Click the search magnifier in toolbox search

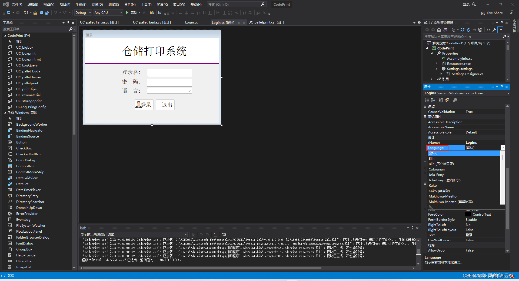[71, 29]
